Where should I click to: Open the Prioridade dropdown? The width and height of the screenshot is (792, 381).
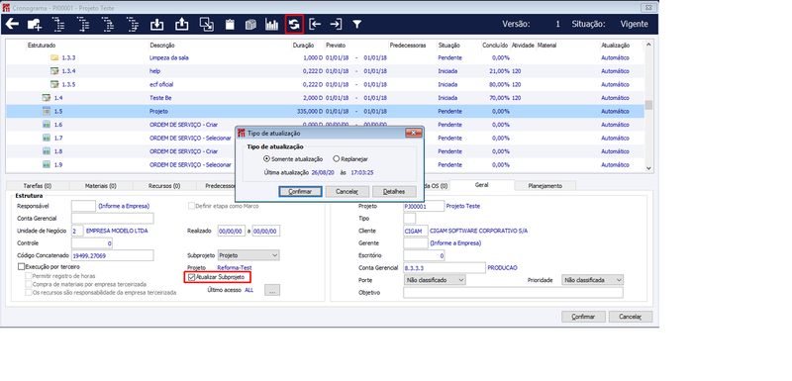[592, 280]
